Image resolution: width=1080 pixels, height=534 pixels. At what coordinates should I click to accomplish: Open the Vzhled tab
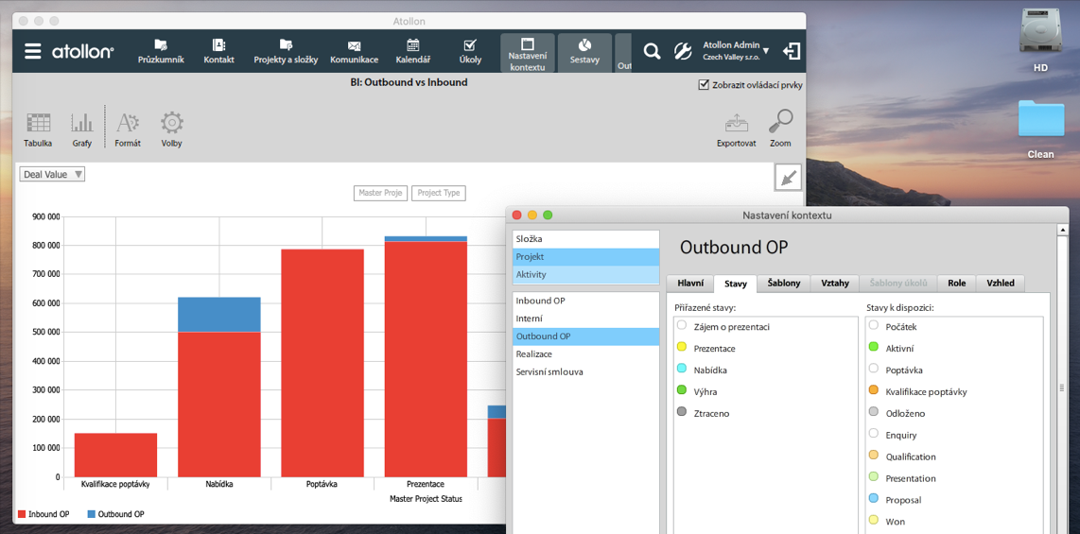pos(1000,283)
